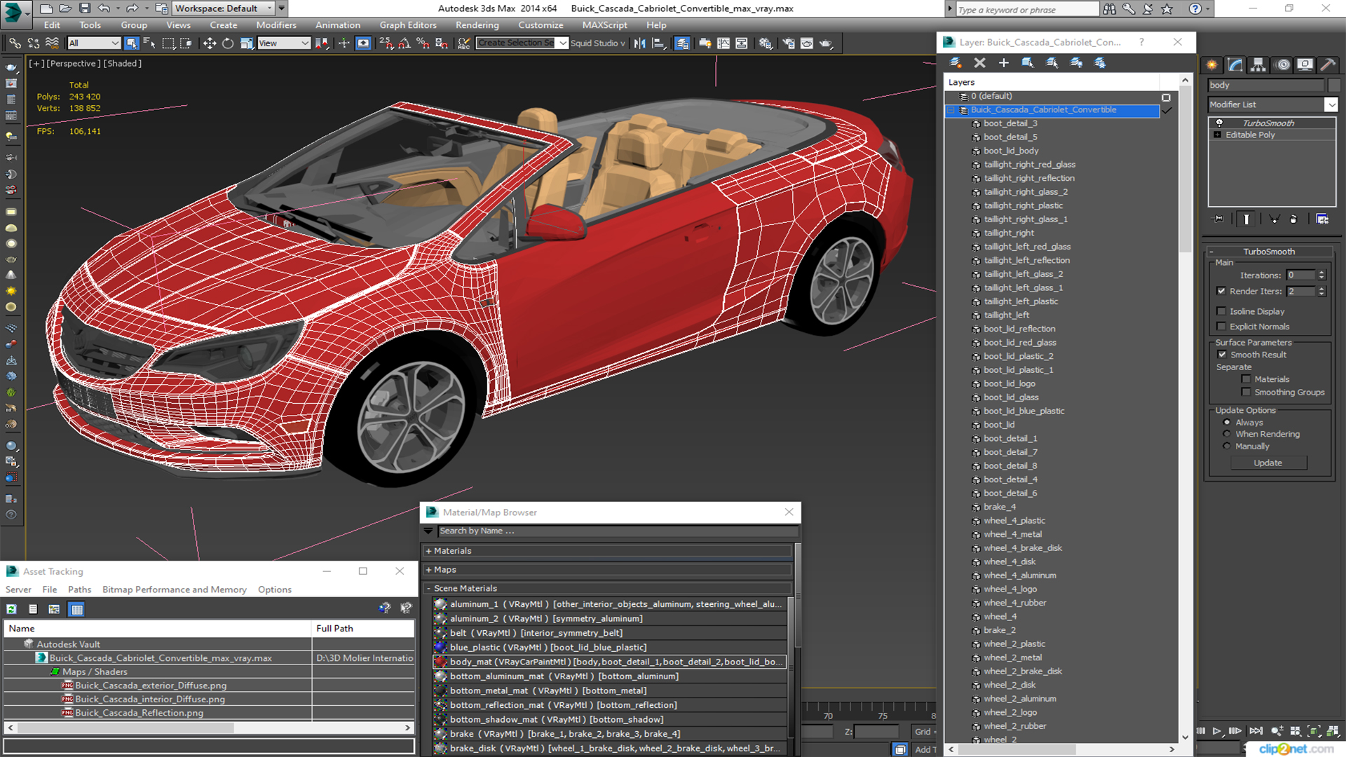Click the Select Object tool
The height and width of the screenshot is (757, 1346).
[131, 43]
